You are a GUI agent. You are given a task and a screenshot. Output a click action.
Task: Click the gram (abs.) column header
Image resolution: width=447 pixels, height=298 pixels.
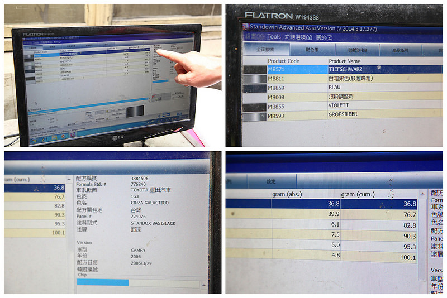287,194
